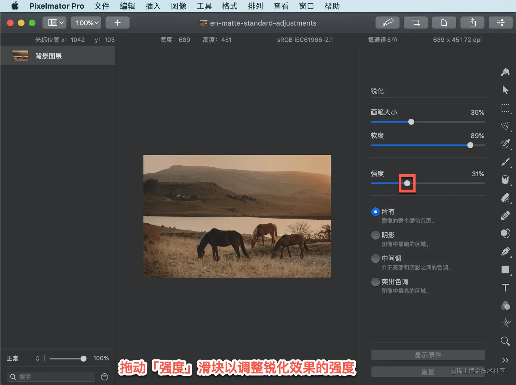The image size is (516, 385).
Task: Open the 插入 menu
Action: click(153, 6)
